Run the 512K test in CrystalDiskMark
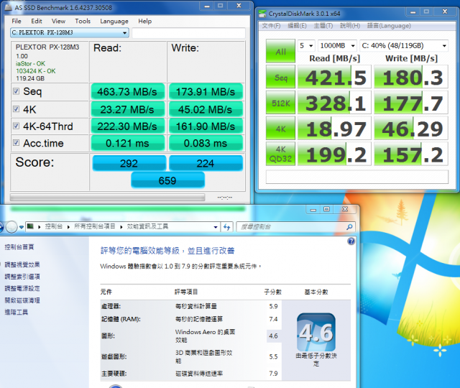Screen dimensions: 460x388 pyautogui.click(x=280, y=102)
